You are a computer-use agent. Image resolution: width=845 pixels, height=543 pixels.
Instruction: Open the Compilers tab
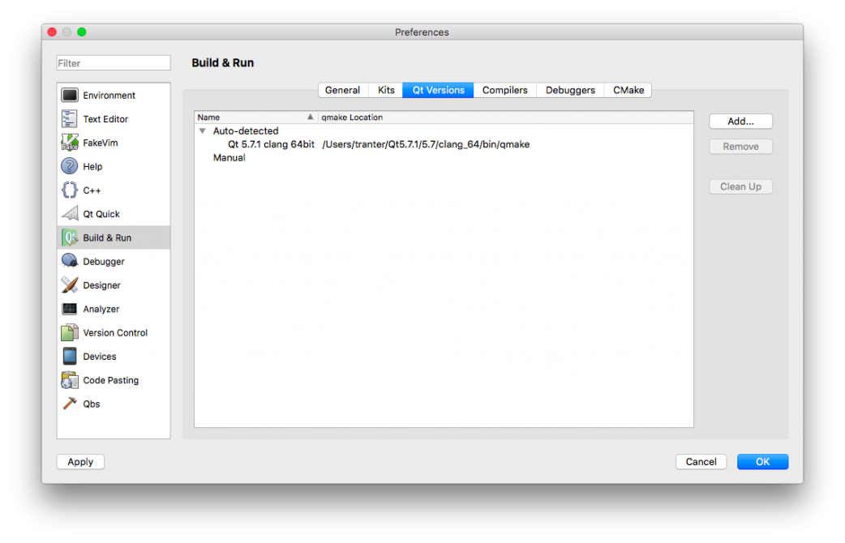(x=504, y=90)
